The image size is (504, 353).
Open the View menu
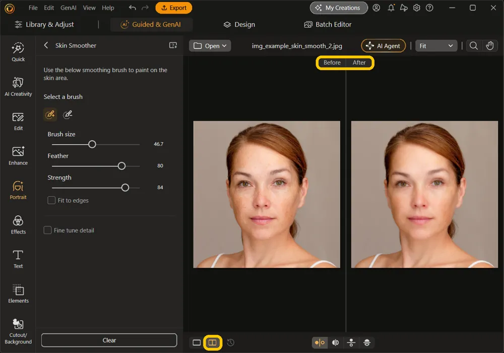89,8
